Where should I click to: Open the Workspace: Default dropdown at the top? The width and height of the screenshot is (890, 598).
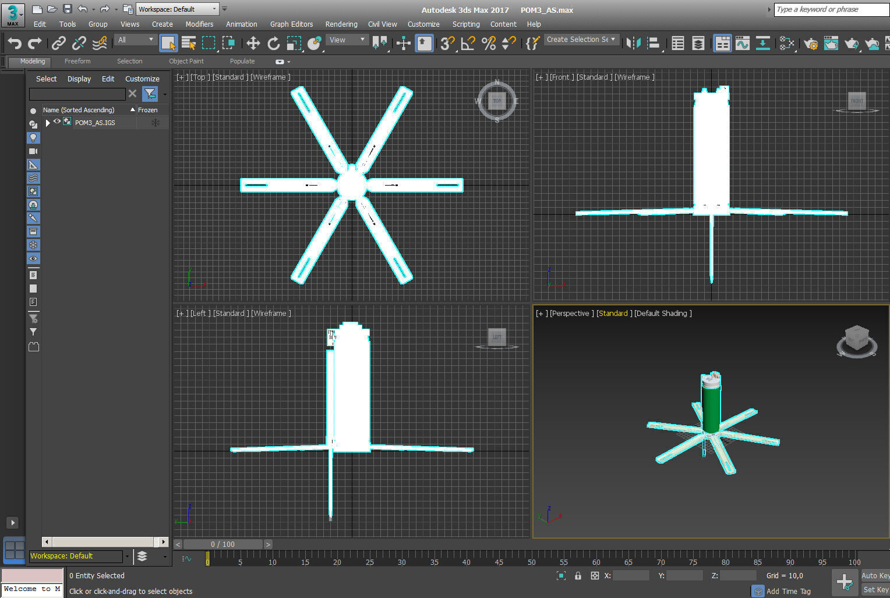178,9
